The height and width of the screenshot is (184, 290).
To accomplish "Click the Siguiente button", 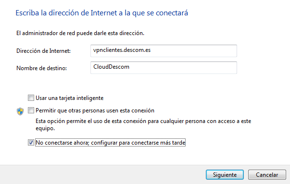I will point(225,174).
